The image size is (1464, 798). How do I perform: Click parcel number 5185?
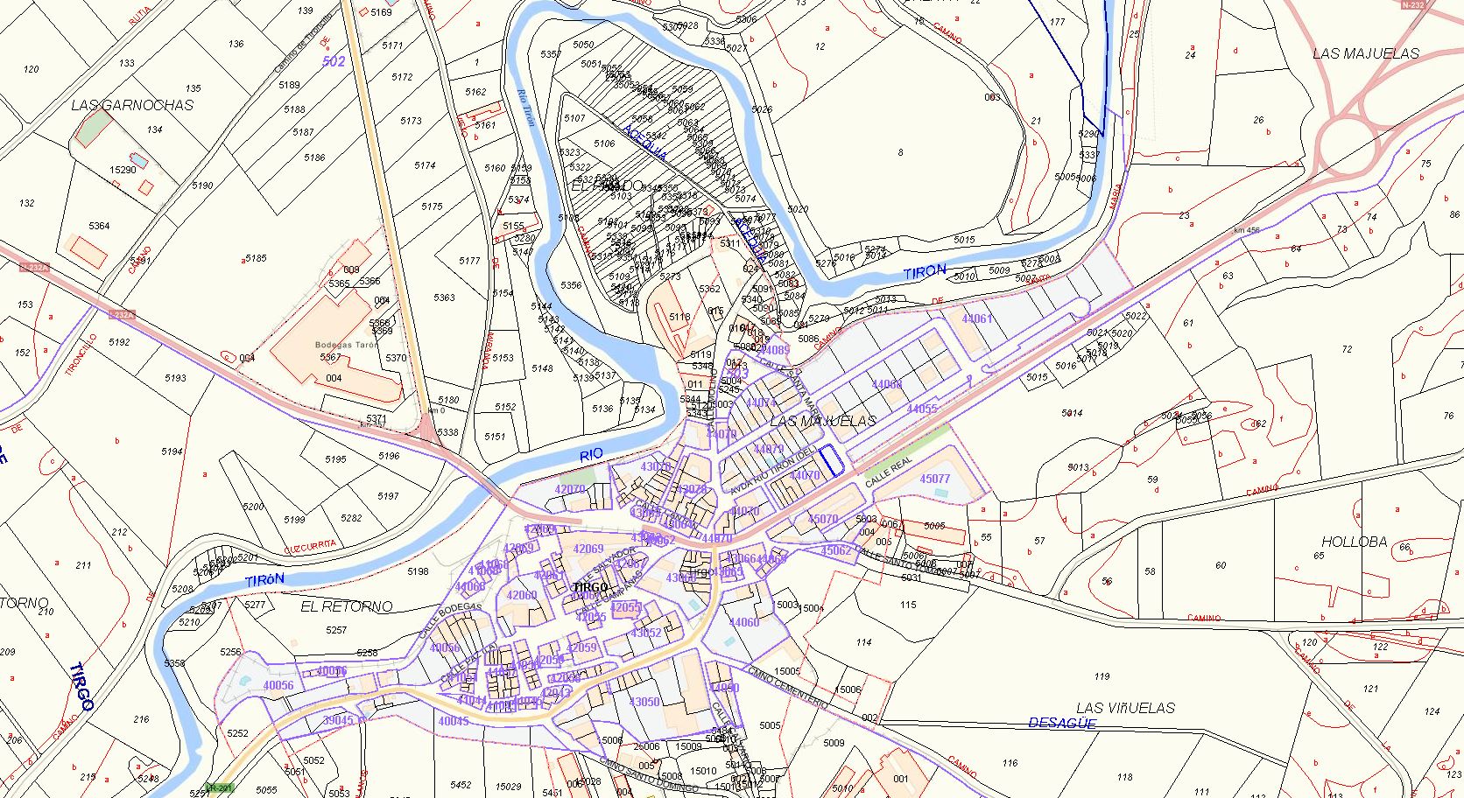click(x=255, y=258)
